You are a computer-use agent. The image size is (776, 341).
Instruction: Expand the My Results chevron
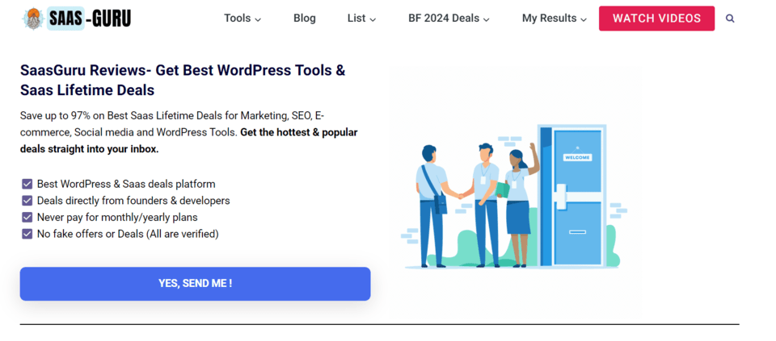[584, 19]
